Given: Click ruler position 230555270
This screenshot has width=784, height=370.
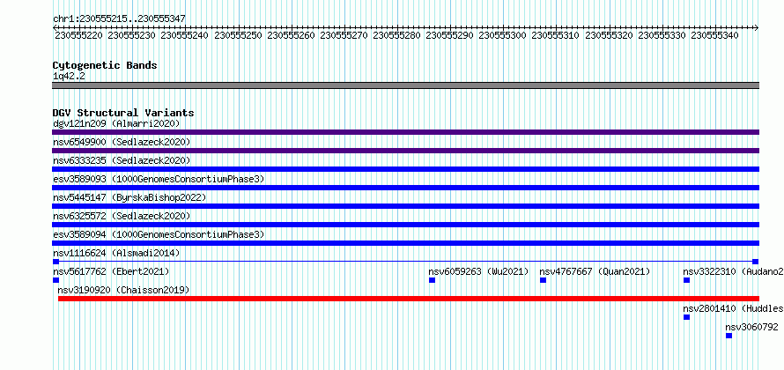Looking at the screenshot, I should click(x=344, y=35).
